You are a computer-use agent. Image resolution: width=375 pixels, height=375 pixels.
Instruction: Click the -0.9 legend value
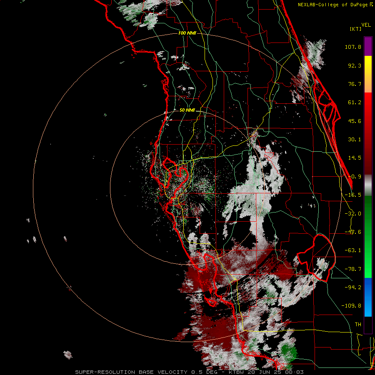tap(355, 177)
